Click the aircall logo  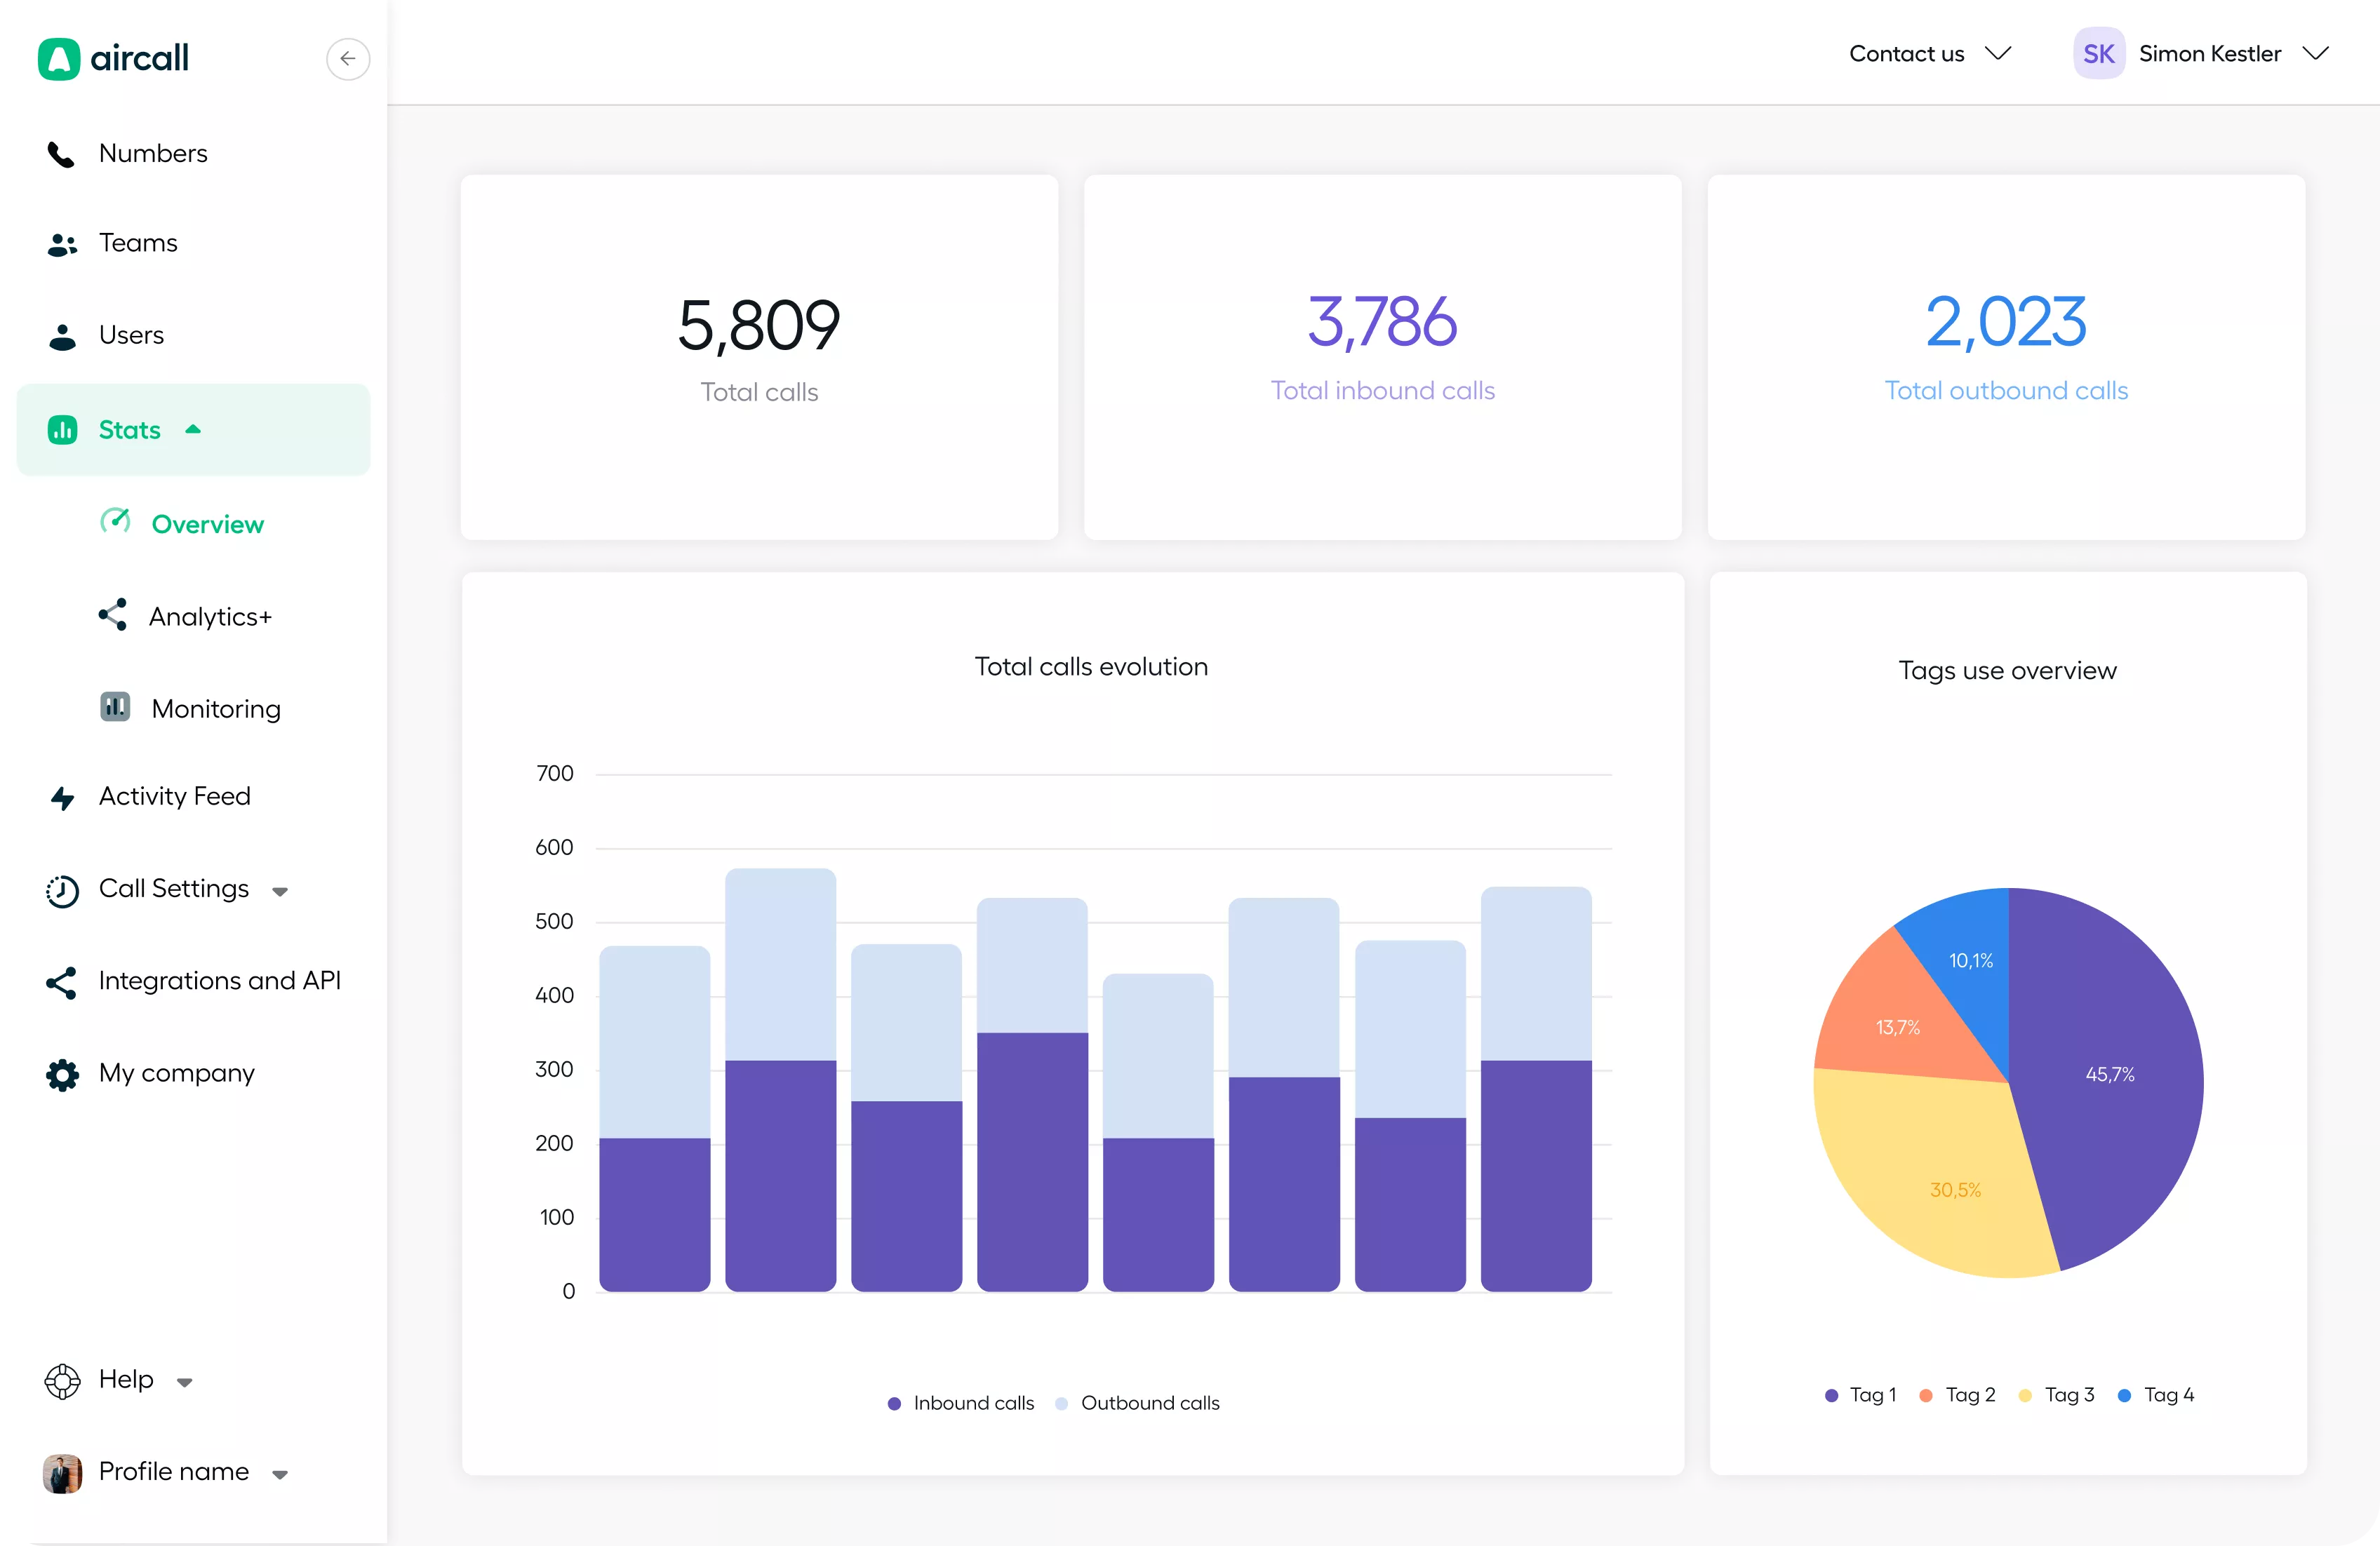click(x=113, y=58)
